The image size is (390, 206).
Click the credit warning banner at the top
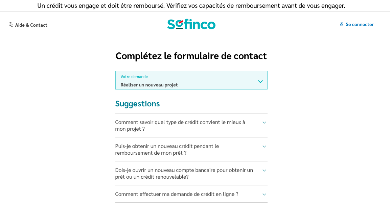pos(191,6)
